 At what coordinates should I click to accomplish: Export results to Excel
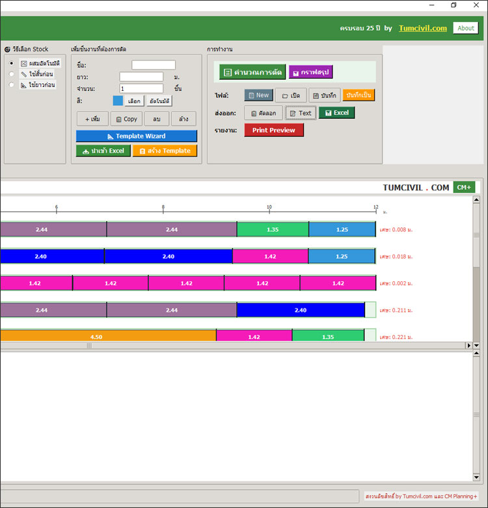click(x=336, y=112)
